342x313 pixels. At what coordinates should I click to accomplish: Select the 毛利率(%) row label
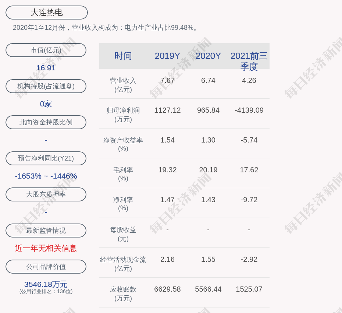pyautogui.click(x=123, y=174)
